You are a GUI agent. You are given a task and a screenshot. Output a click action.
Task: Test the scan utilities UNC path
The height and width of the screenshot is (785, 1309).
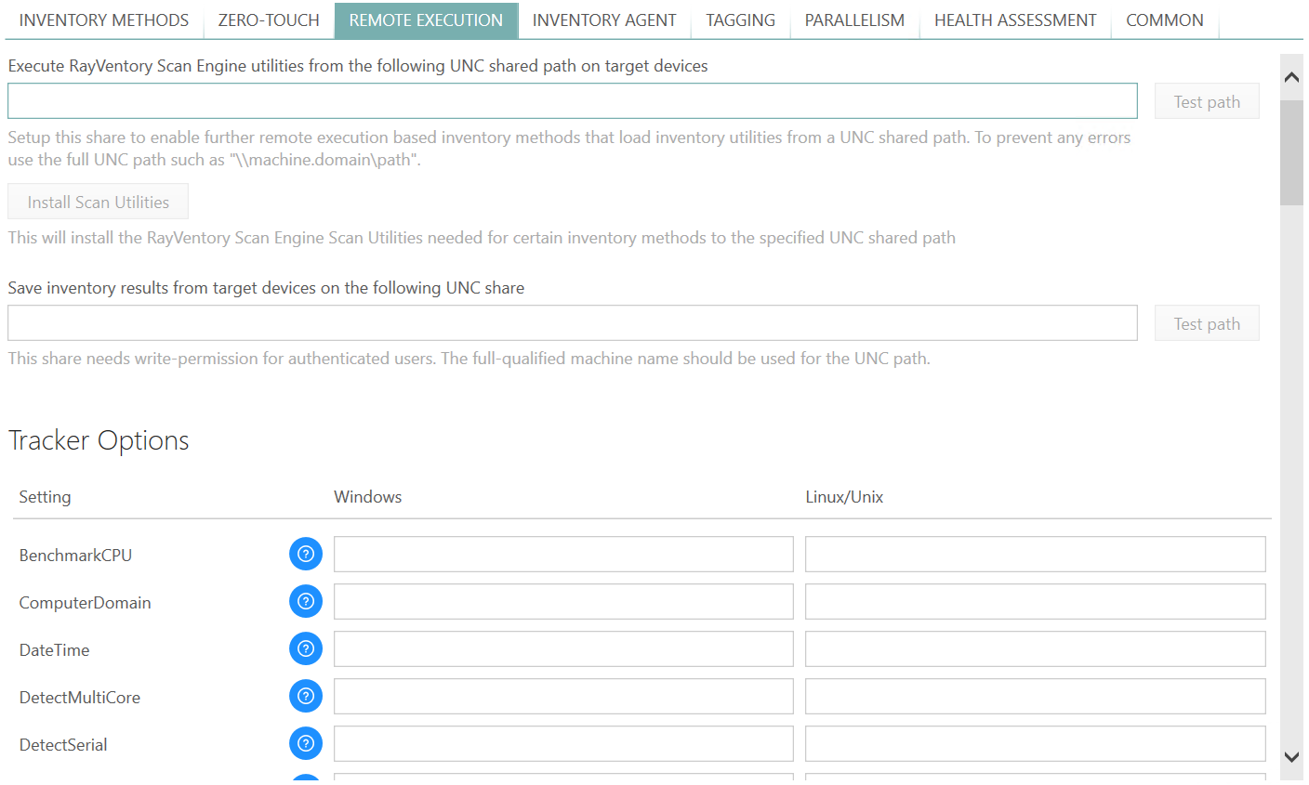point(1207,100)
